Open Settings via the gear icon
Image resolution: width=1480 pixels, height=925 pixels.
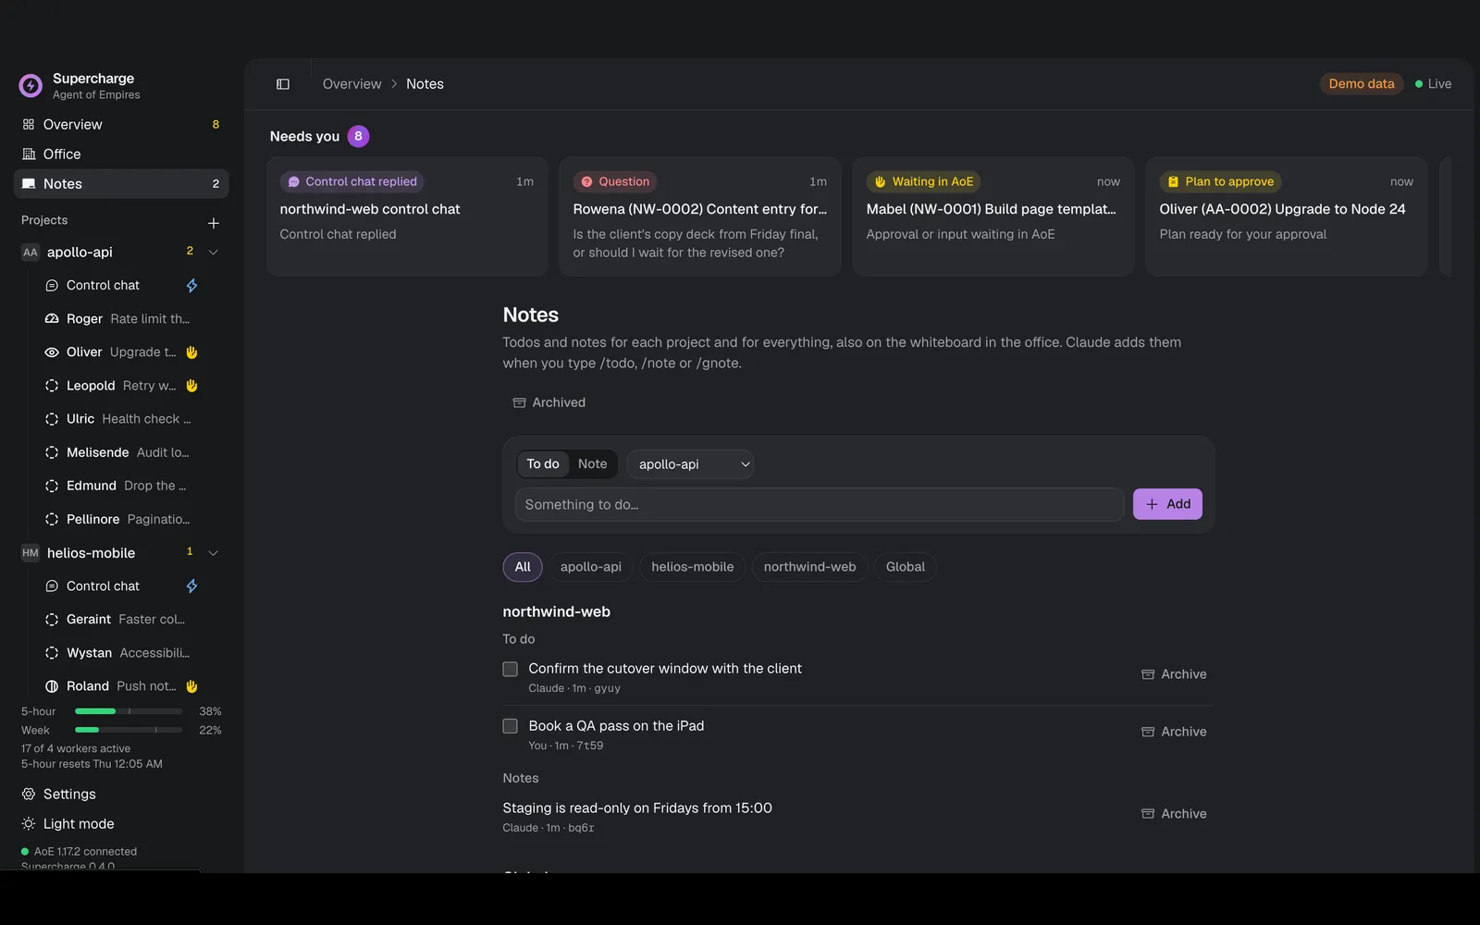pos(29,795)
